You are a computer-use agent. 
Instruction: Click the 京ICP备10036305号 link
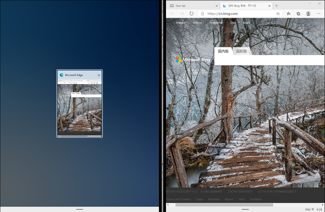[240, 191]
